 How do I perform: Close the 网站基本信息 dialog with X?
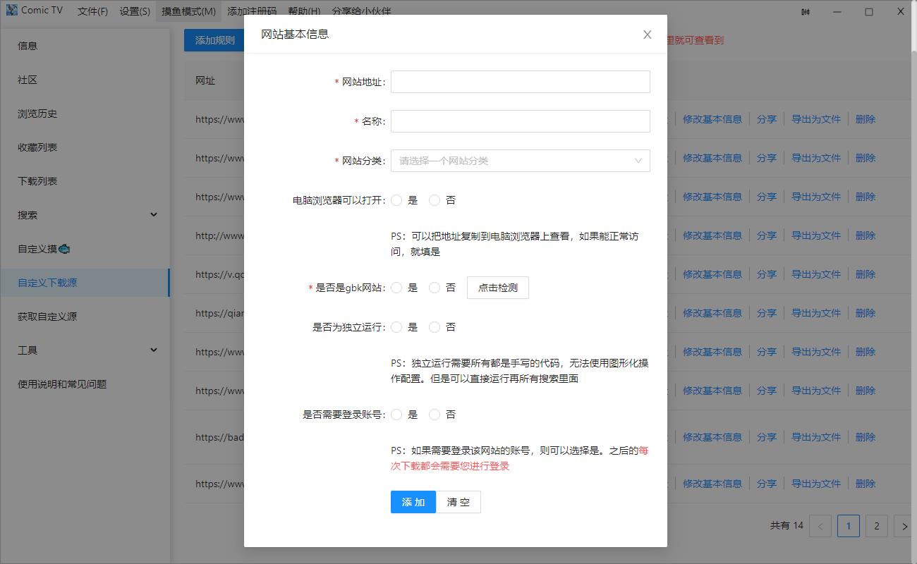coord(647,35)
